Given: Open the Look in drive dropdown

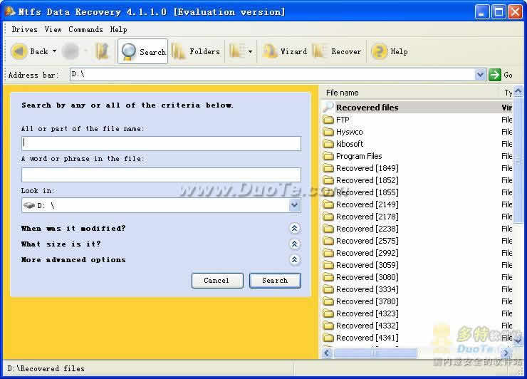Looking at the screenshot, I should coord(294,205).
